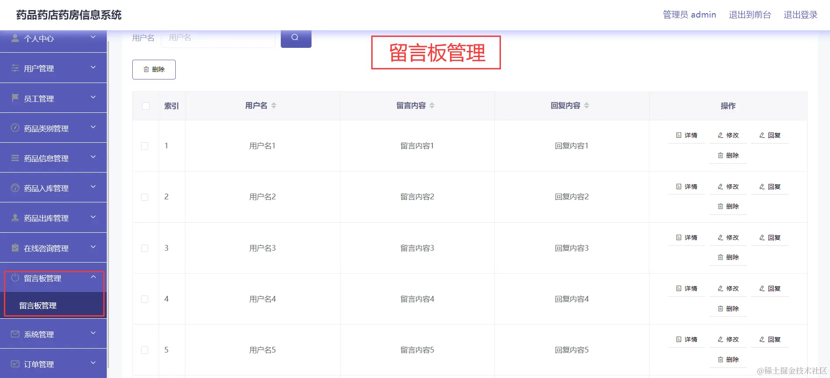The width and height of the screenshot is (830, 378).
Task: Open 系统管理 menu label
Action: click(x=39, y=335)
